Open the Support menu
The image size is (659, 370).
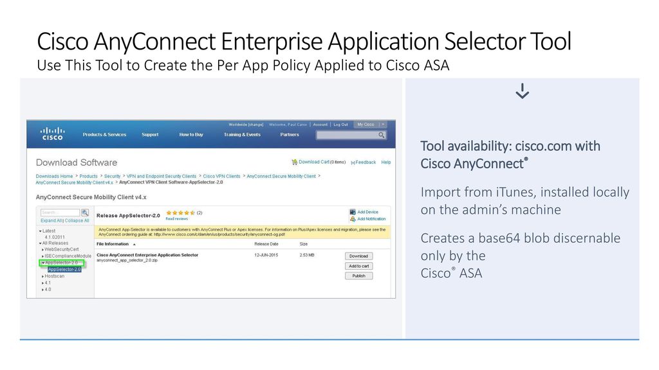(150, 135)
